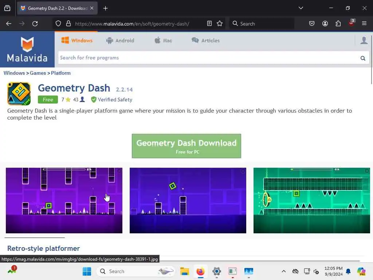The height and width of the screenshot is (280, 373).
Task: Open the Pocket save icon
Action: (312, 24)
